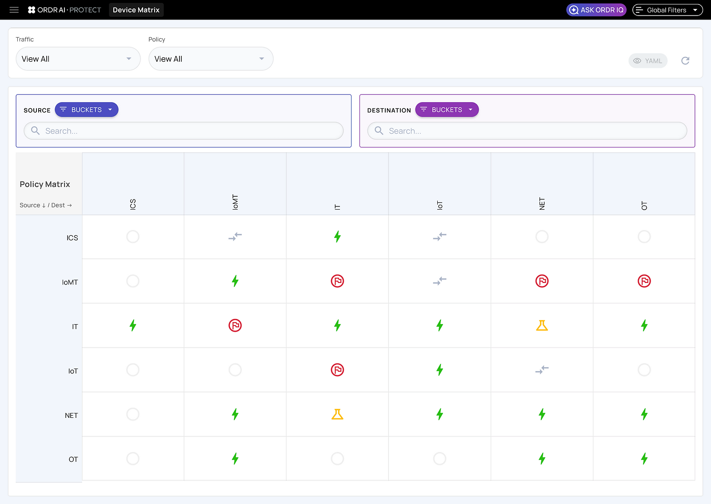
Task: Select the empty NET to ICS circle
Action: tap(133, 414)
